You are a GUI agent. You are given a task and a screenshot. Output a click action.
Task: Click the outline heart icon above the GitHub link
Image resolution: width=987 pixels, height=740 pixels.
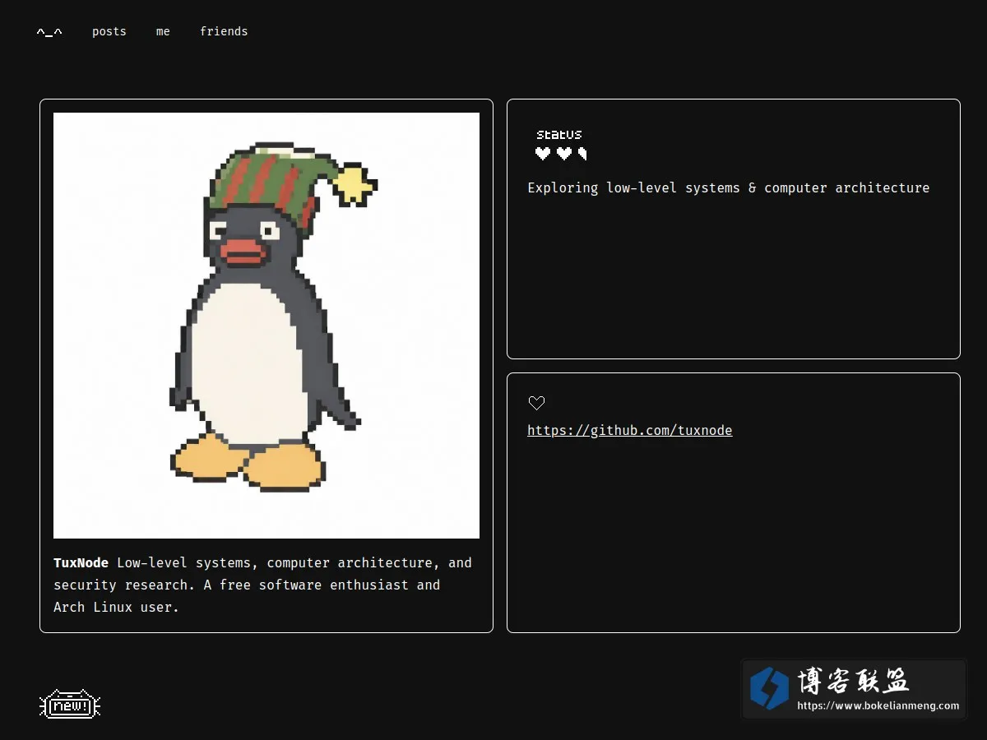coord(536,403)
